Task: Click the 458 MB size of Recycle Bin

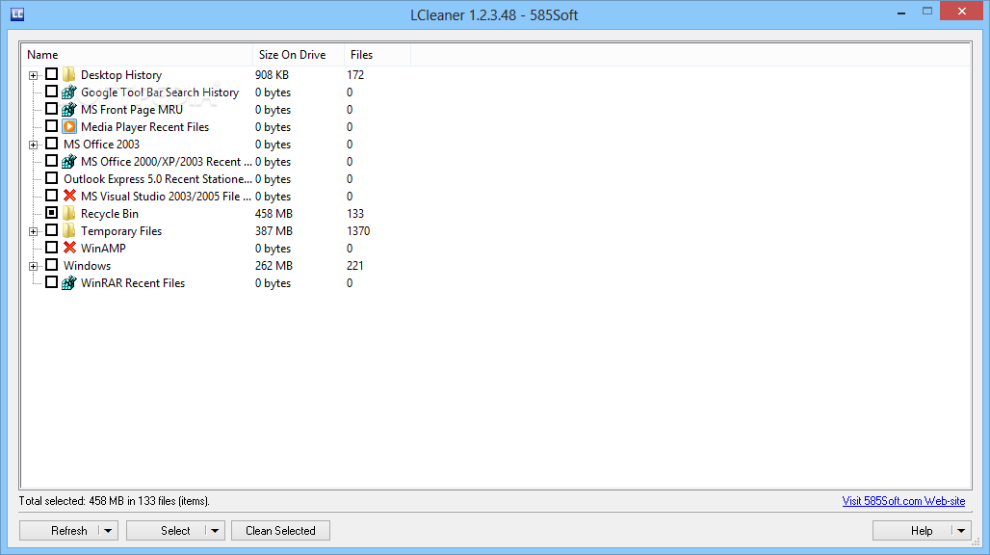Action: click(x=274, y=214)
